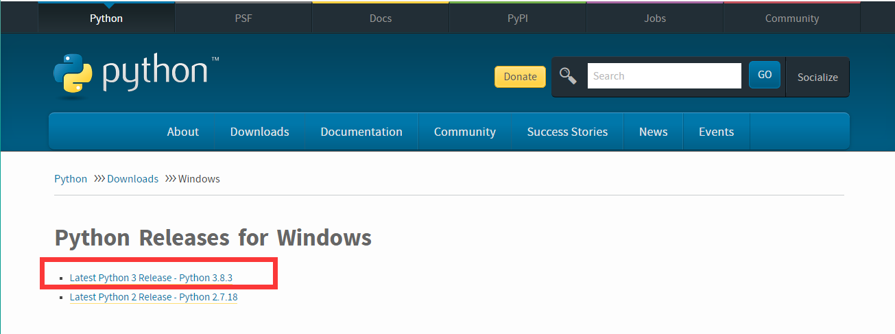Click the Windows breadcrumb text

coord(199,179)
